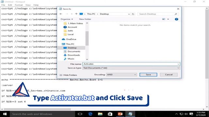Switch to Notepad on taskbar
209x117 pixels.
130,114
